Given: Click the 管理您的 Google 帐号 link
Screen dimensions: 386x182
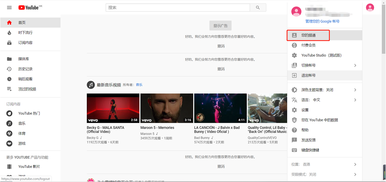Looking at the screenshot, I should (322, 22).
